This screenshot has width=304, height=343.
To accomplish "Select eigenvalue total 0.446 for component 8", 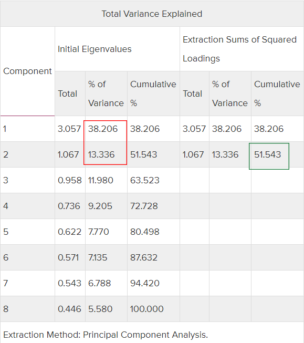I will tap(69, 309).
